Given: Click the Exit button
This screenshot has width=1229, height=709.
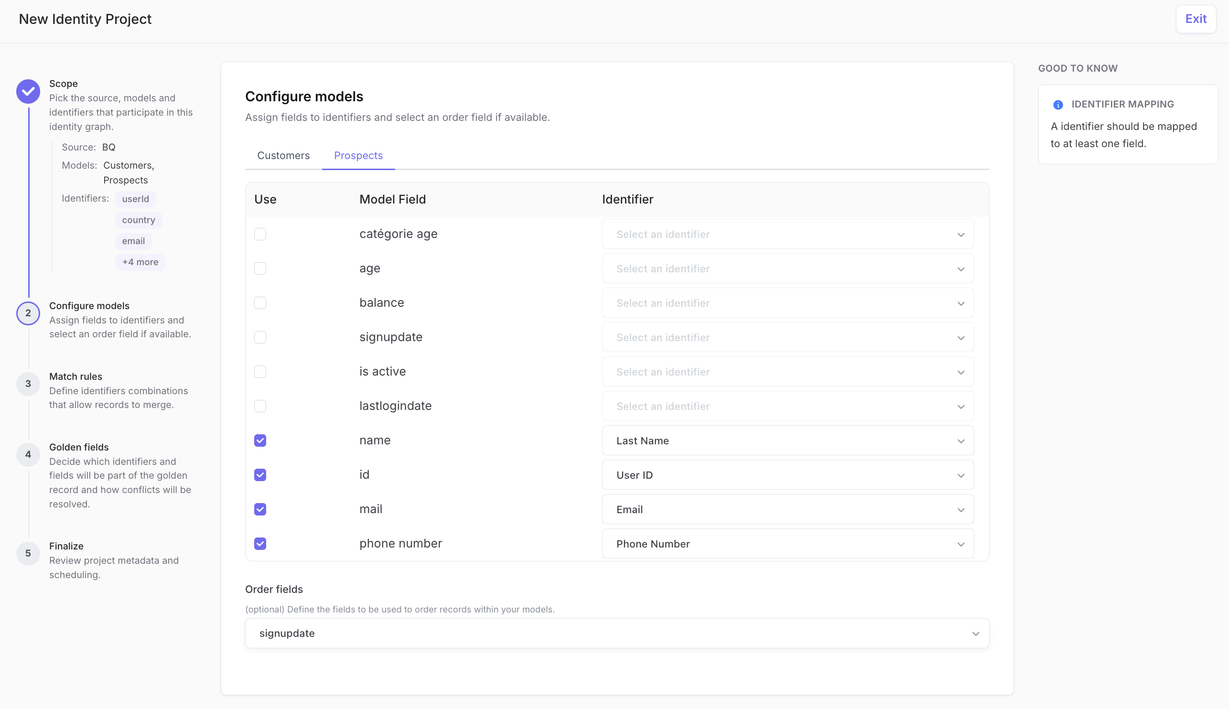Looking at the screenshot, I should tap(1196, 19).
